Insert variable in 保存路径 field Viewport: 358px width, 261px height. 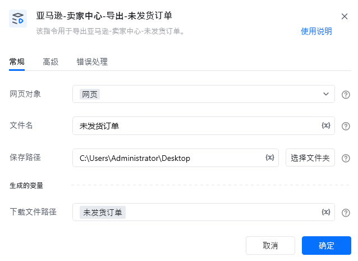(270, 157)
